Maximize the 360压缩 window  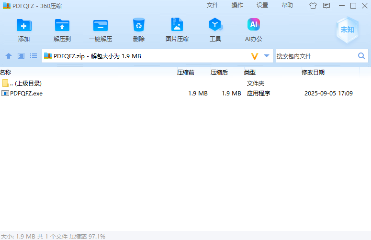[x=353, y=6]
